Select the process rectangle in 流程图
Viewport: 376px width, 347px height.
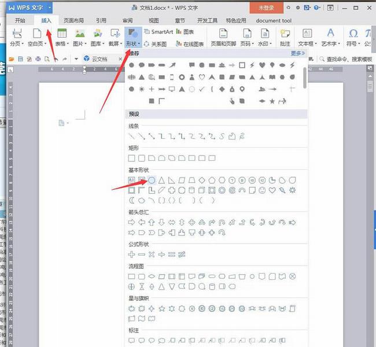tap(131, 276)
